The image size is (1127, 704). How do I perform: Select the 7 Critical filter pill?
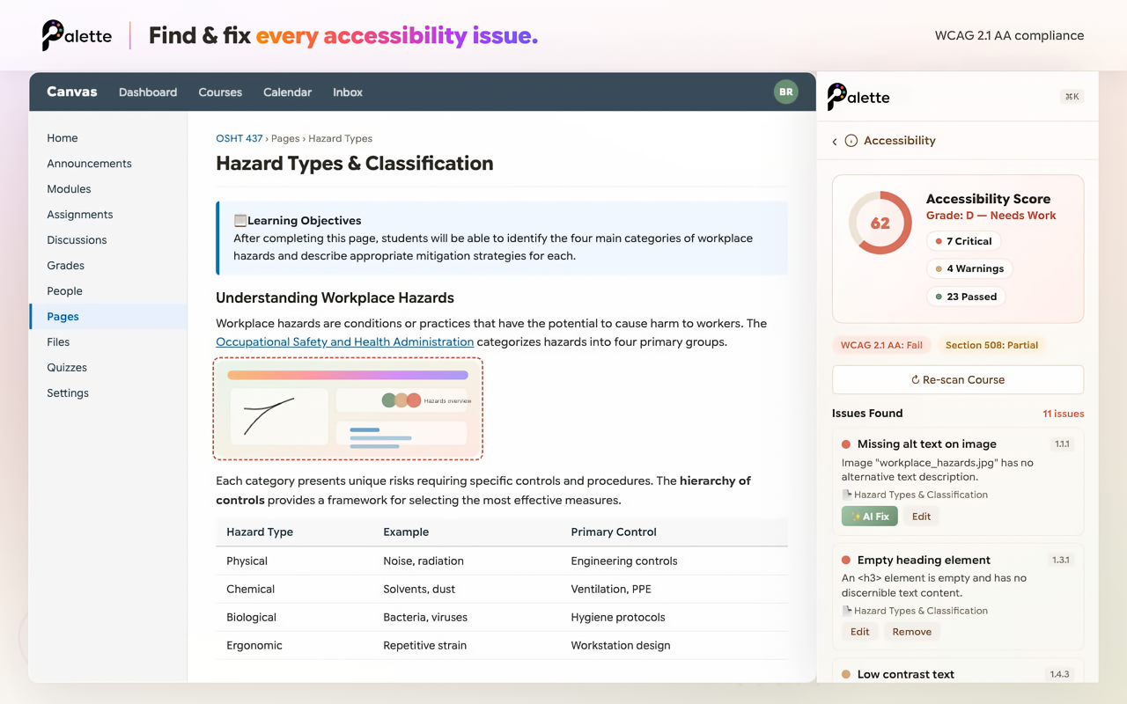click(963, 241)
